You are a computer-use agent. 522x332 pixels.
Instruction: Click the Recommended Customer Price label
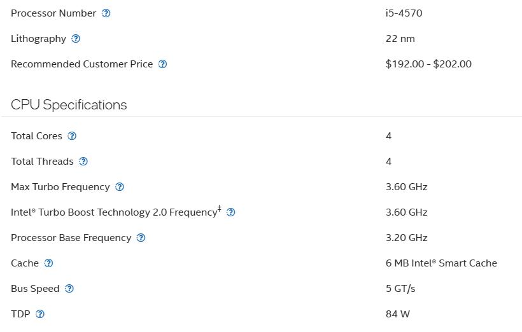coord(81,64)
